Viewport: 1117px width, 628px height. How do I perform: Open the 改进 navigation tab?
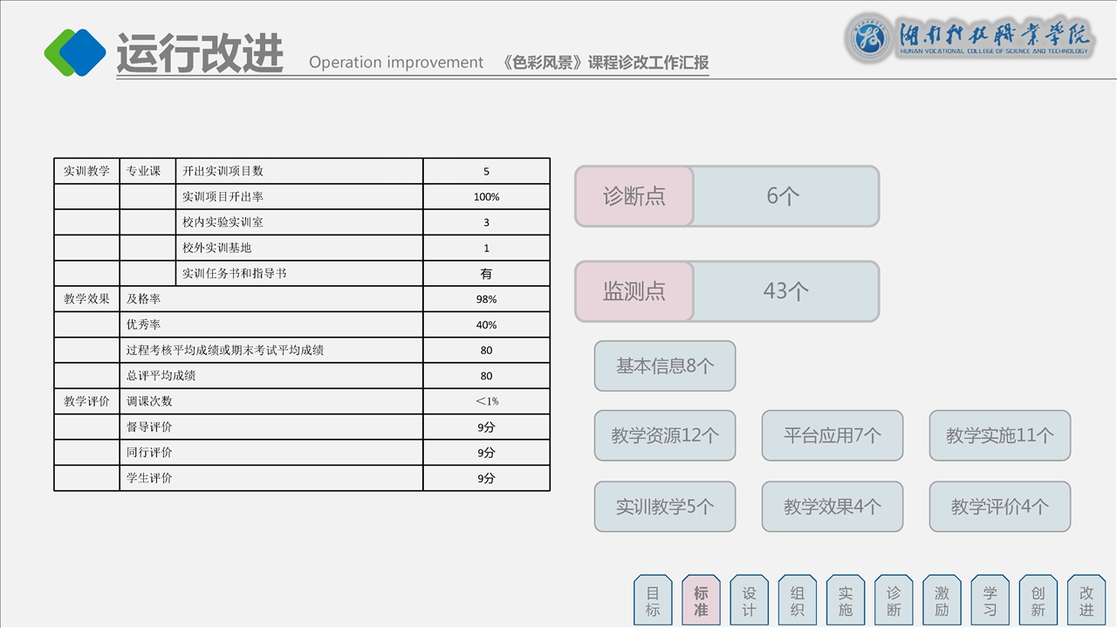coord(1086,601)
